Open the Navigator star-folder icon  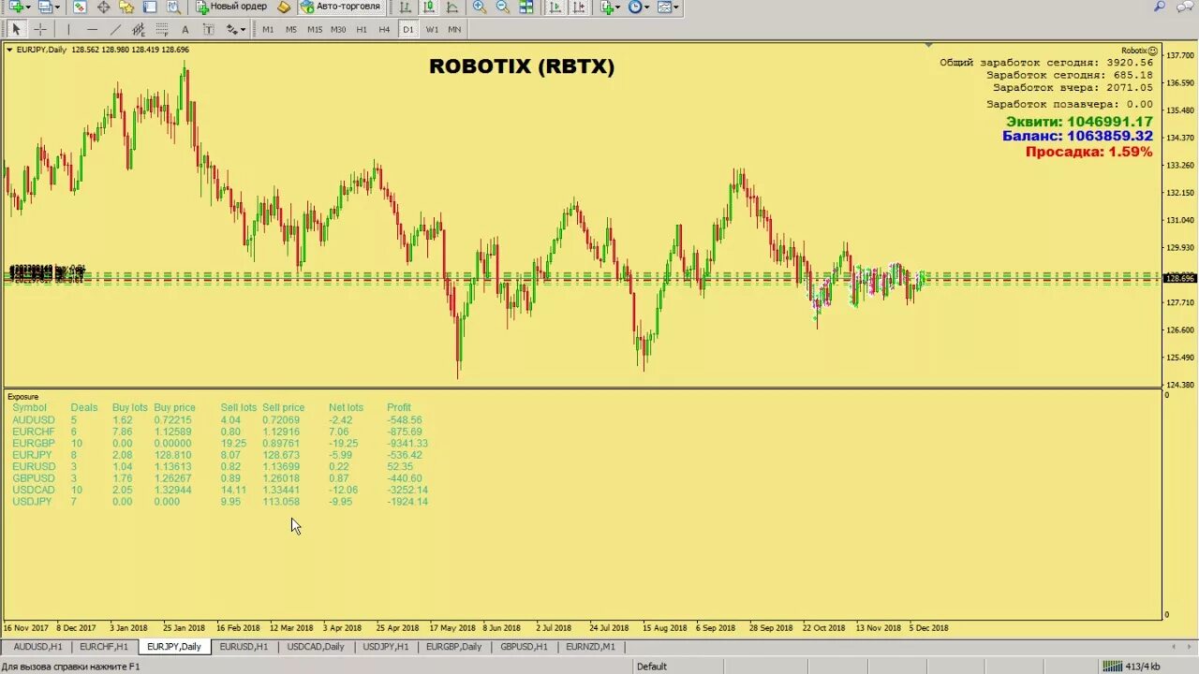tap(126, 7)
